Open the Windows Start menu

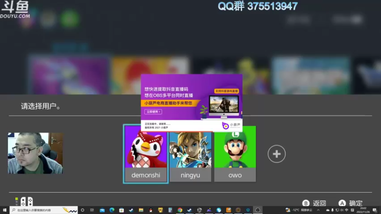(5, 210)
